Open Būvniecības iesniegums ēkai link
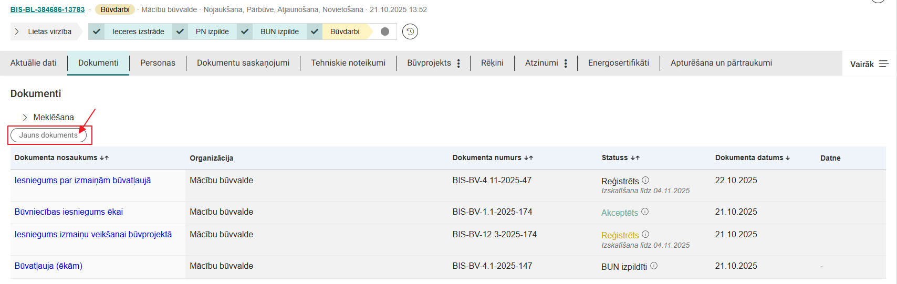897x284 pixels. pos(69,212)
